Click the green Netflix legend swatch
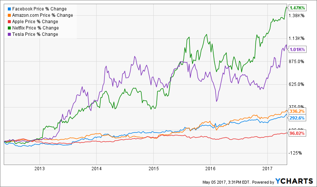Image resolution: width=317 pixels, height=187 pixels. (9, 28)
